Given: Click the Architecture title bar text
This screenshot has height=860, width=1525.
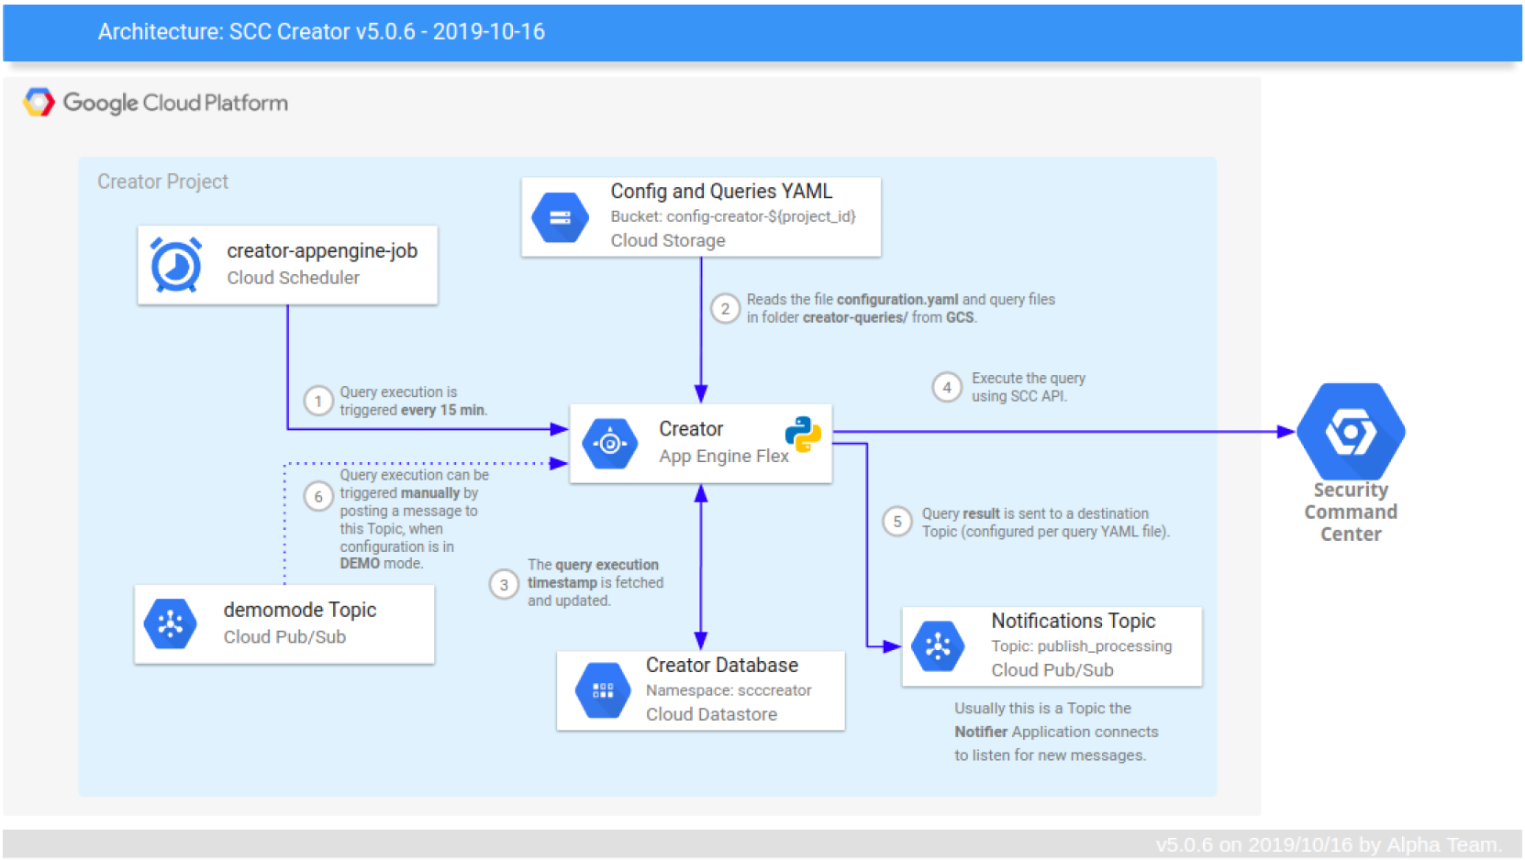Looking at the screenshot, I should pos(321,32).
